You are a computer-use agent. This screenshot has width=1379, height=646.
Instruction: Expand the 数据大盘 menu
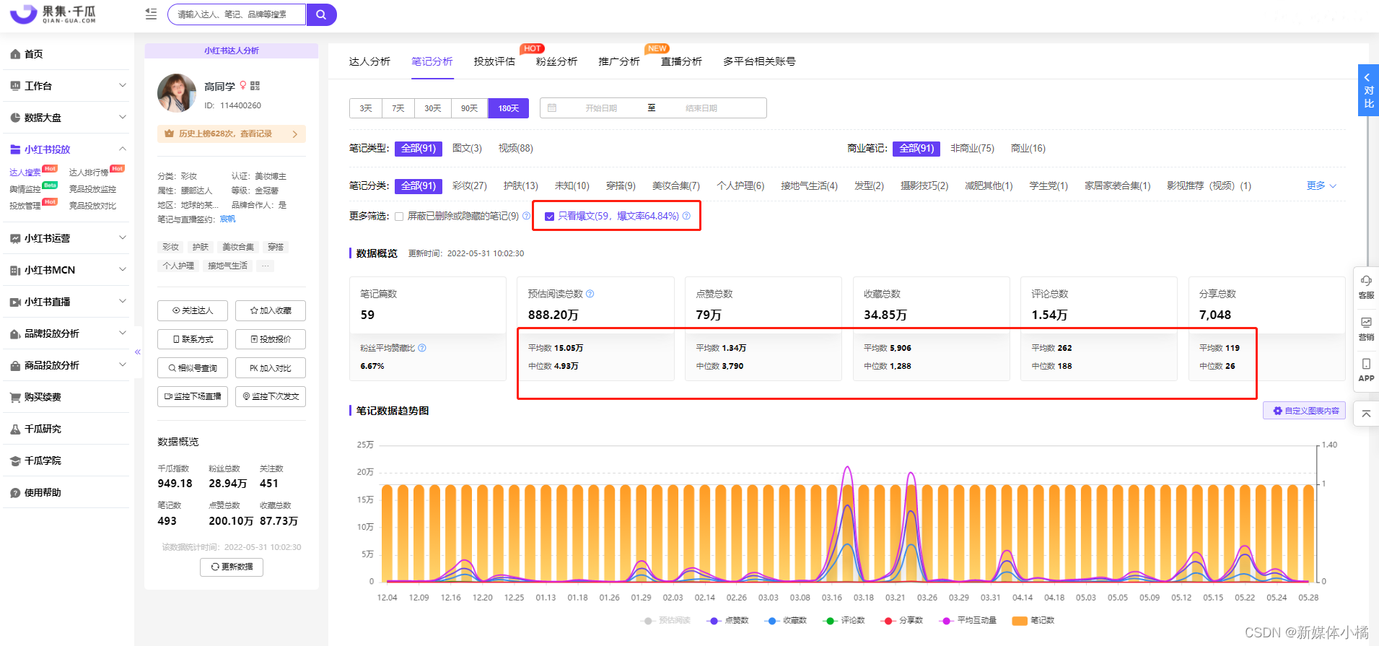(66, 118)
